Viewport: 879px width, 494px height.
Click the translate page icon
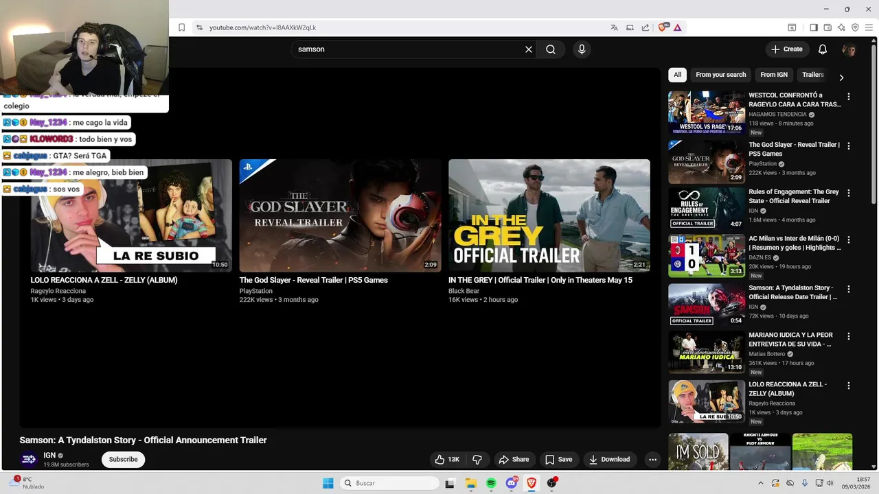615,27
